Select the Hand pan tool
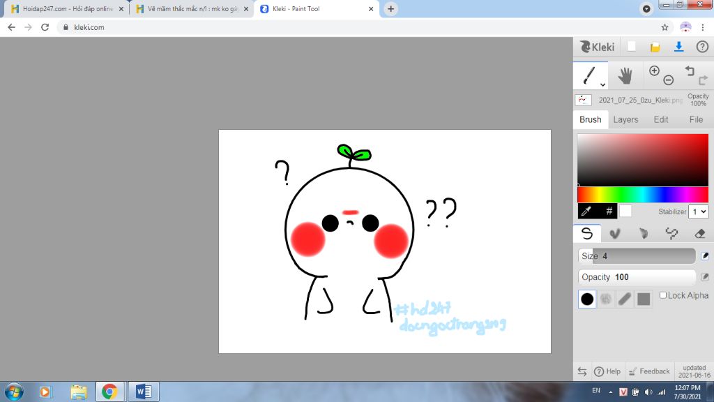 625,75
